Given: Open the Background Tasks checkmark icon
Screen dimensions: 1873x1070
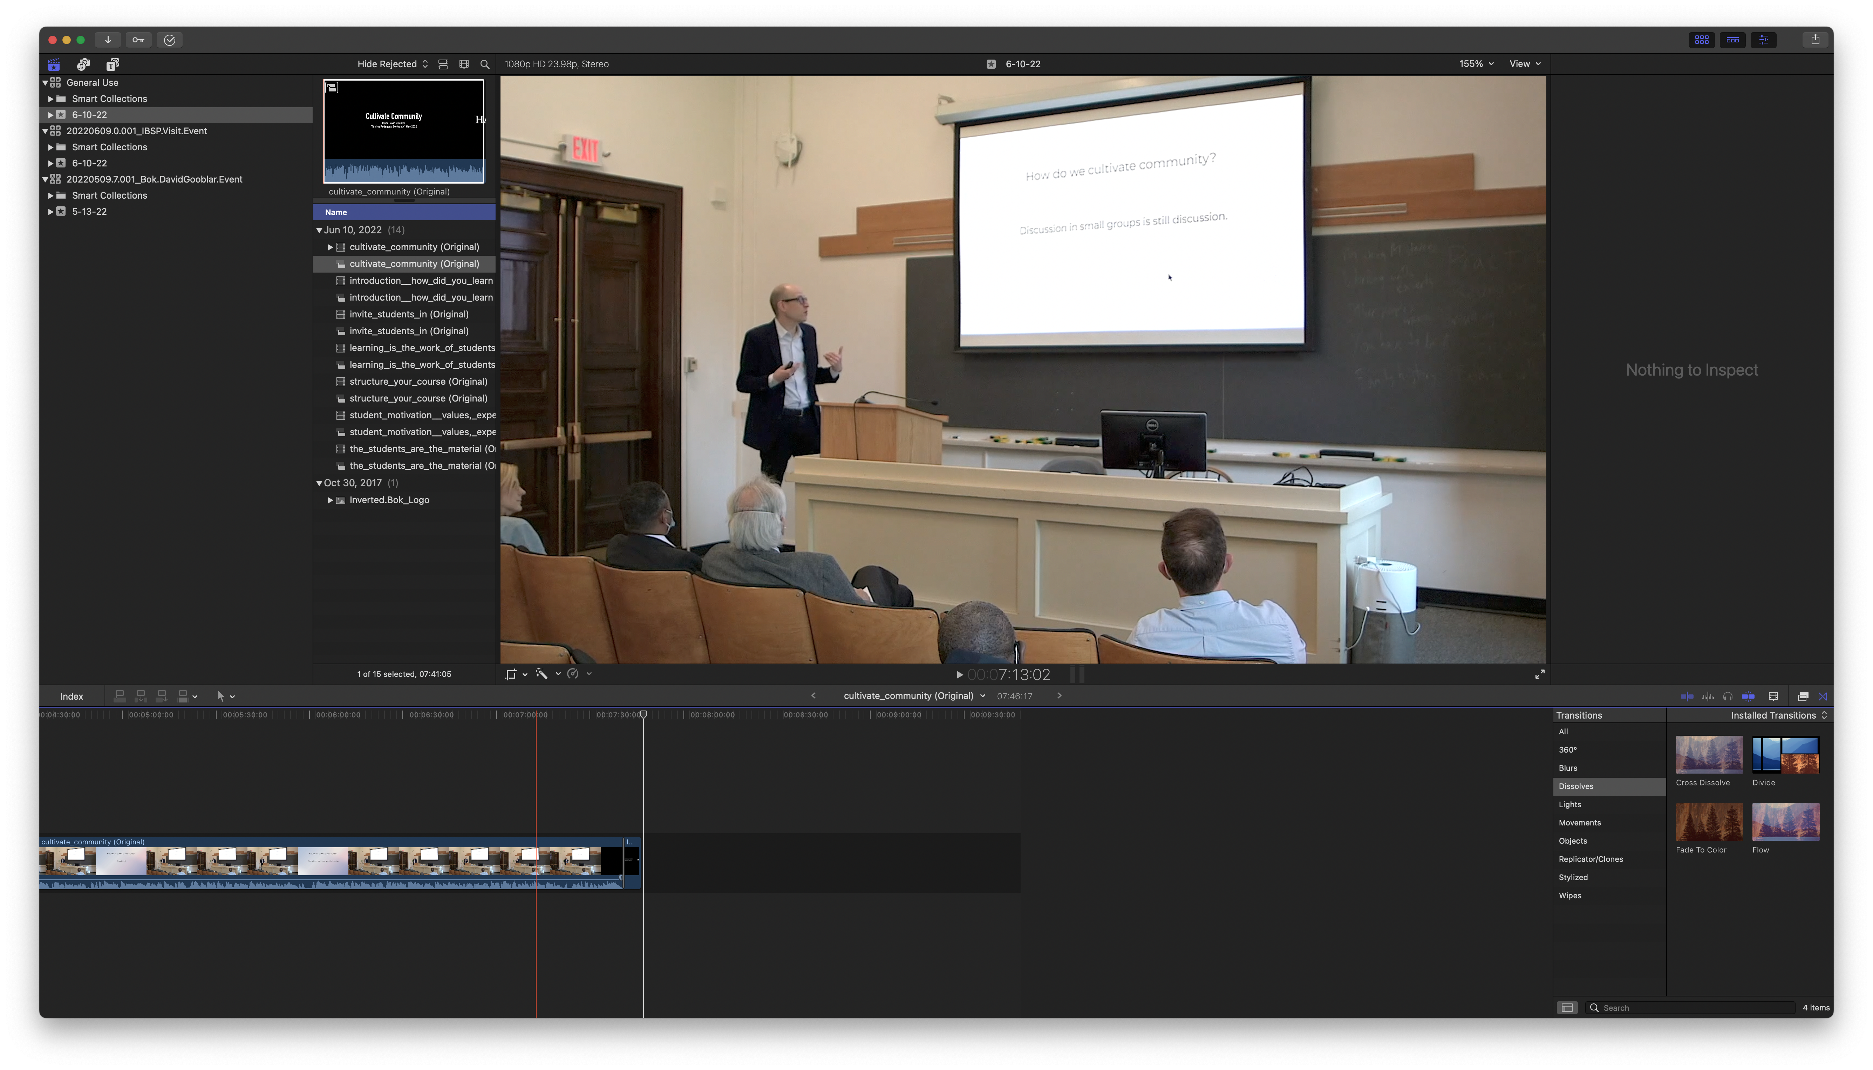Looking at the screenshot, I should pyautogui.click(x=170, y=40).
